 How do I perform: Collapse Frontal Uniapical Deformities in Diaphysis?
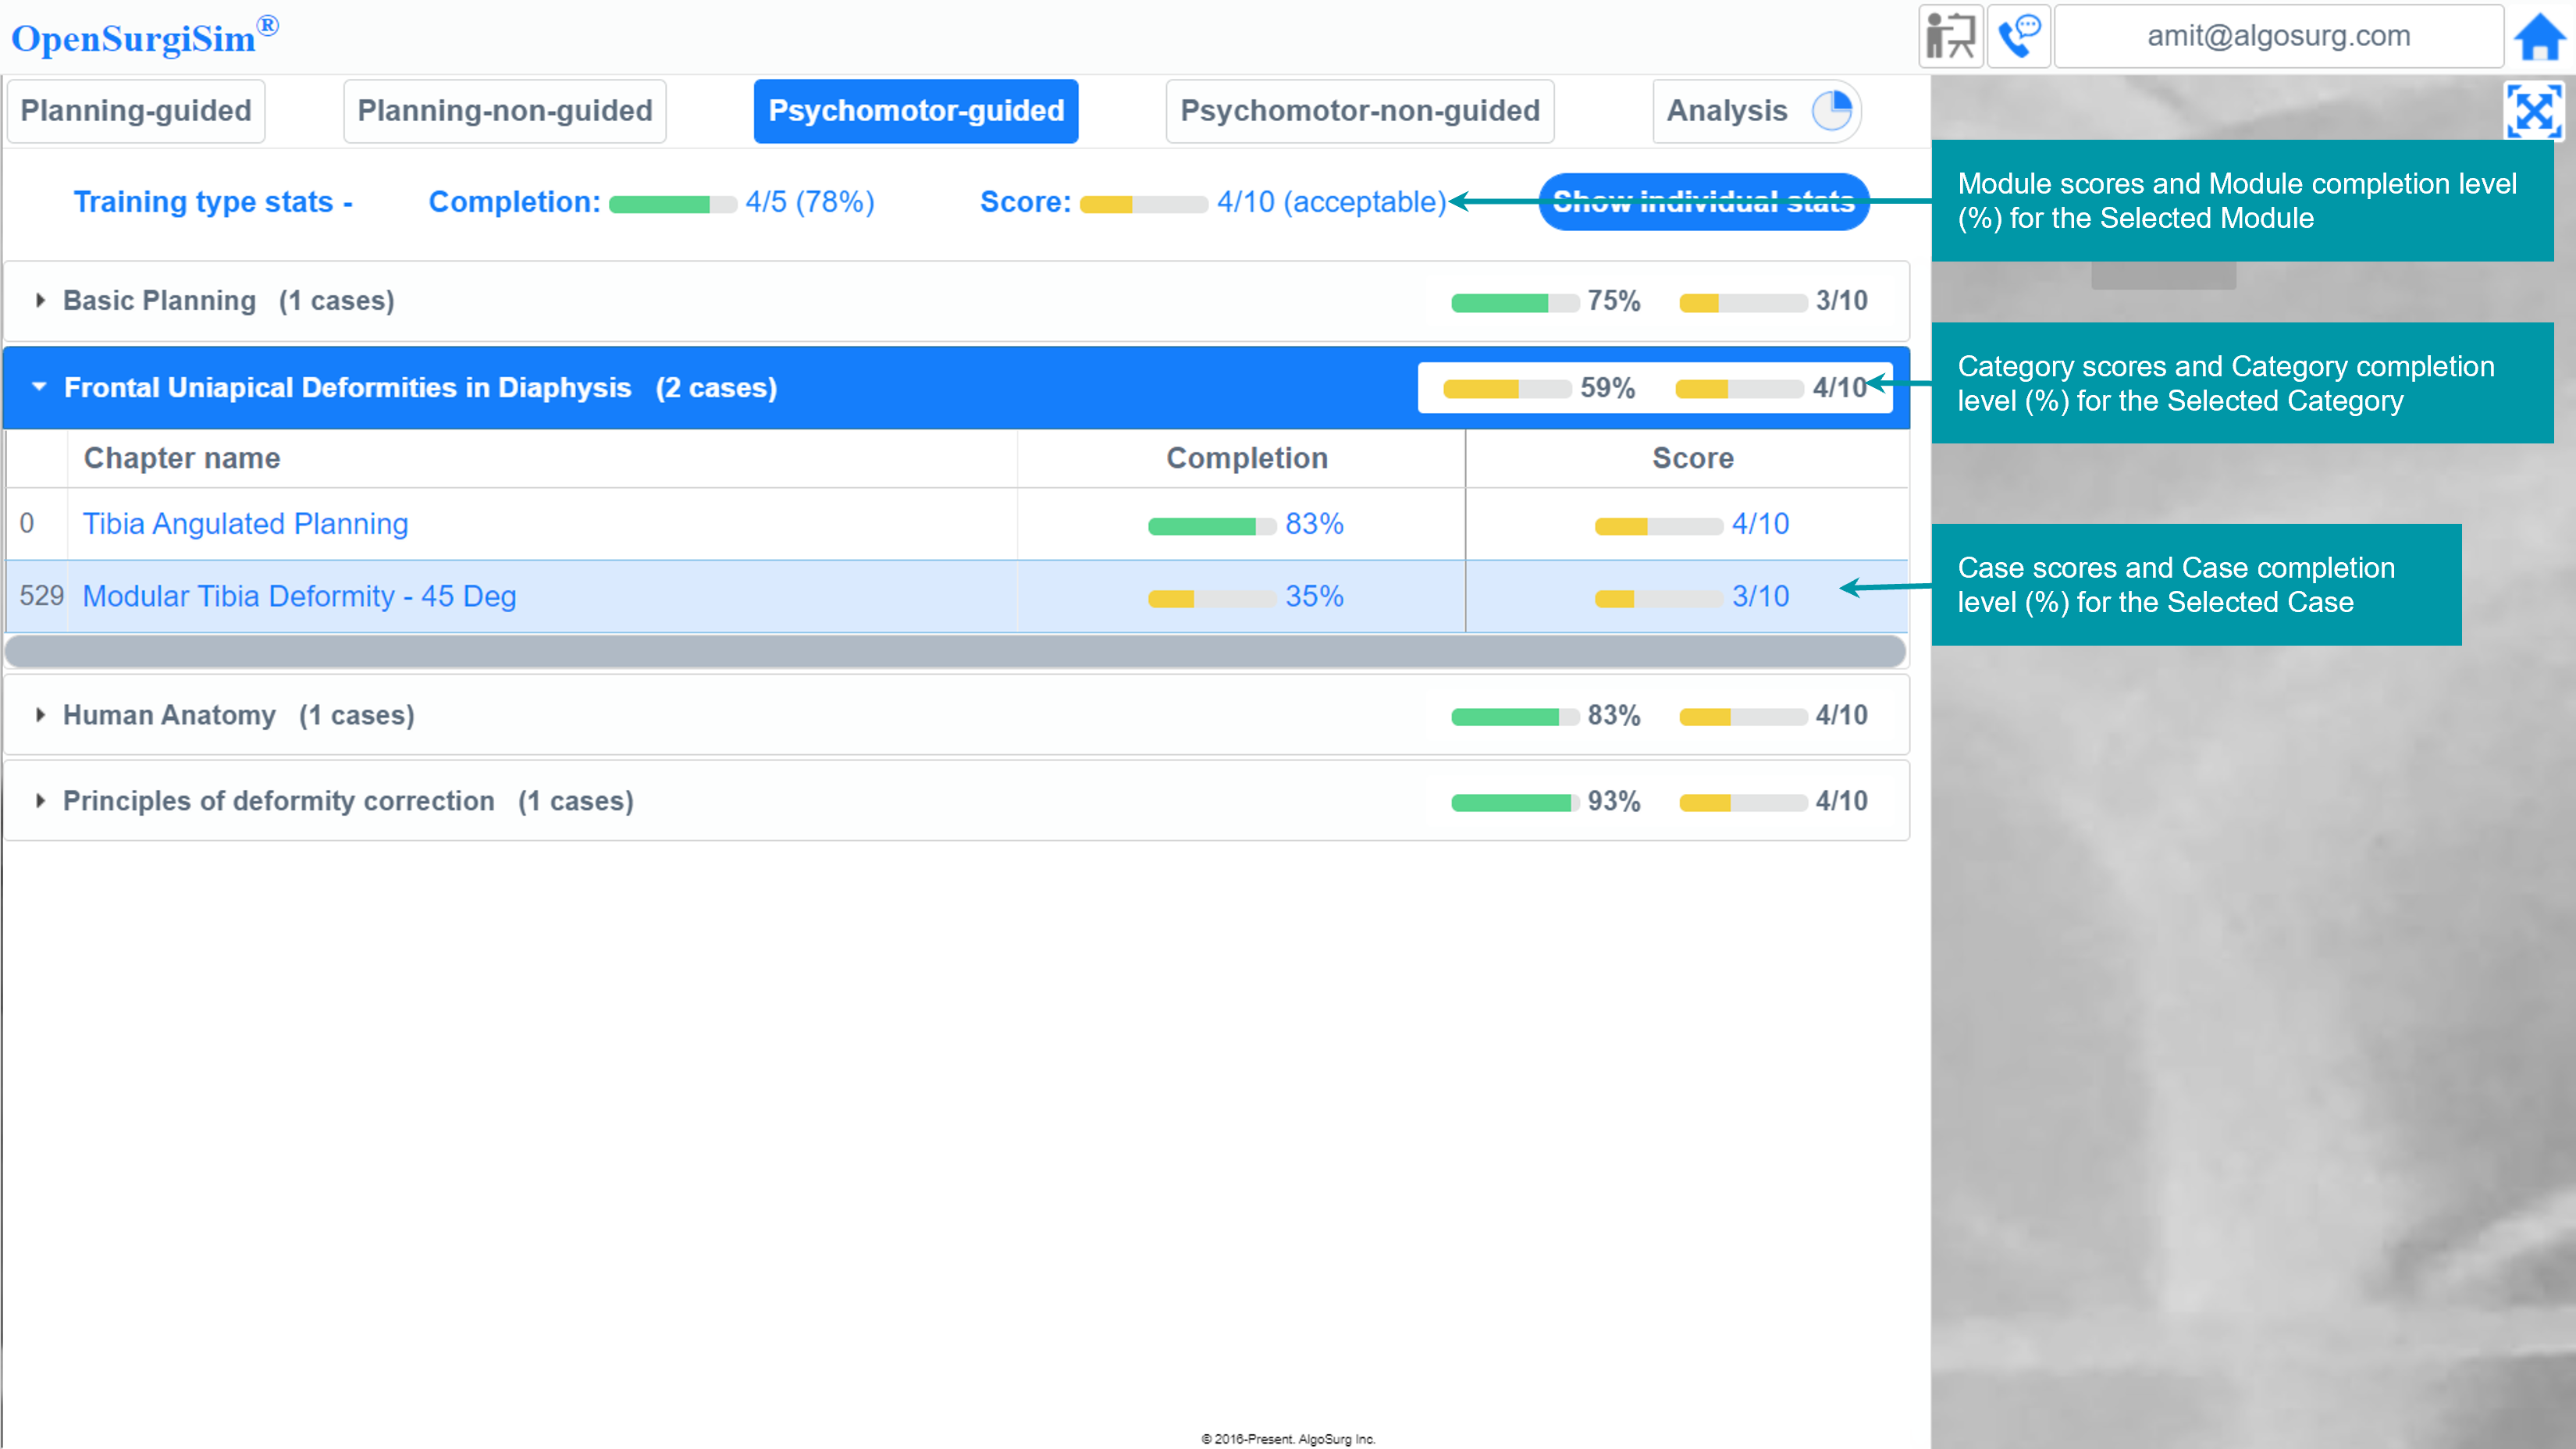[x=40, y=387]
